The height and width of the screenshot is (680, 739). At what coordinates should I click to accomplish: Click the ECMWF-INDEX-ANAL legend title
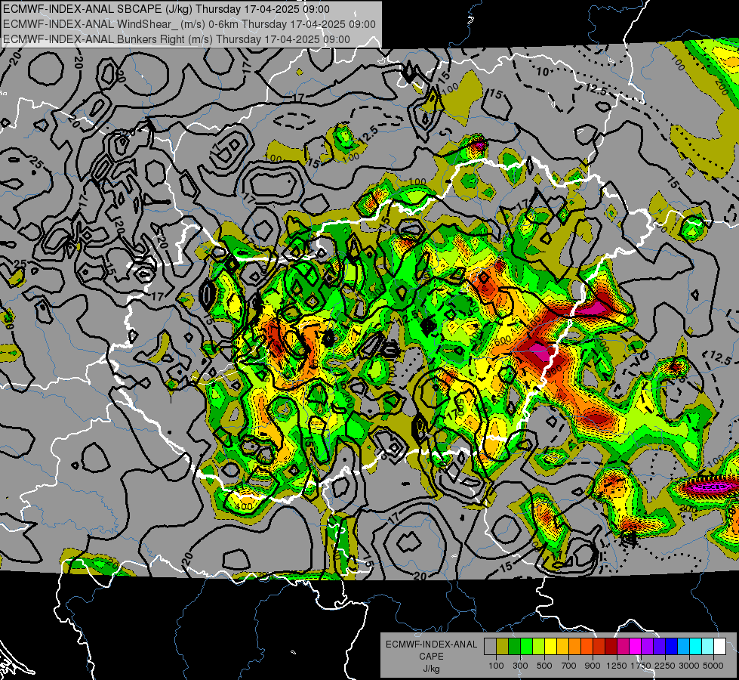pos(431,644)
